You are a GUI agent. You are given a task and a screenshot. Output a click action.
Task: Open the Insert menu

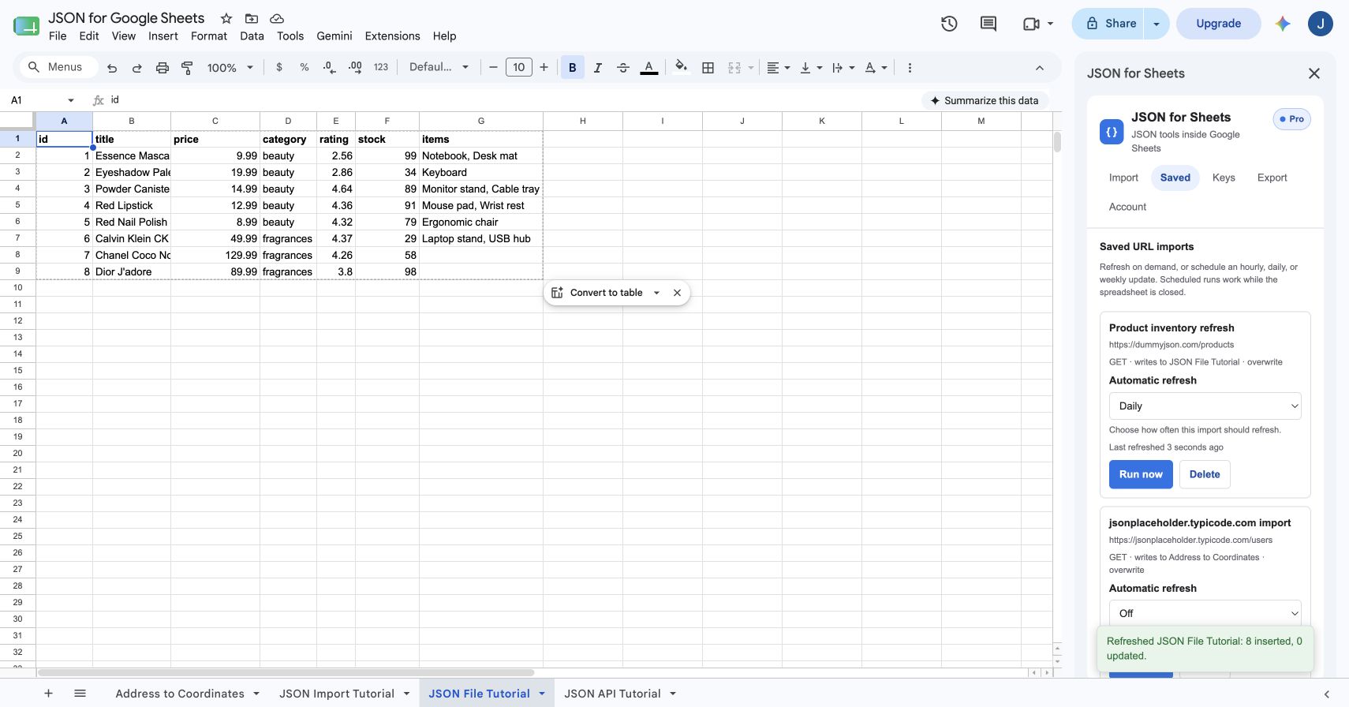click(x=163, y=36)
